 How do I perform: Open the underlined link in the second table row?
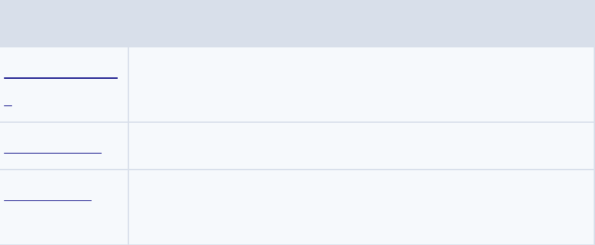[x=53, y=153]
